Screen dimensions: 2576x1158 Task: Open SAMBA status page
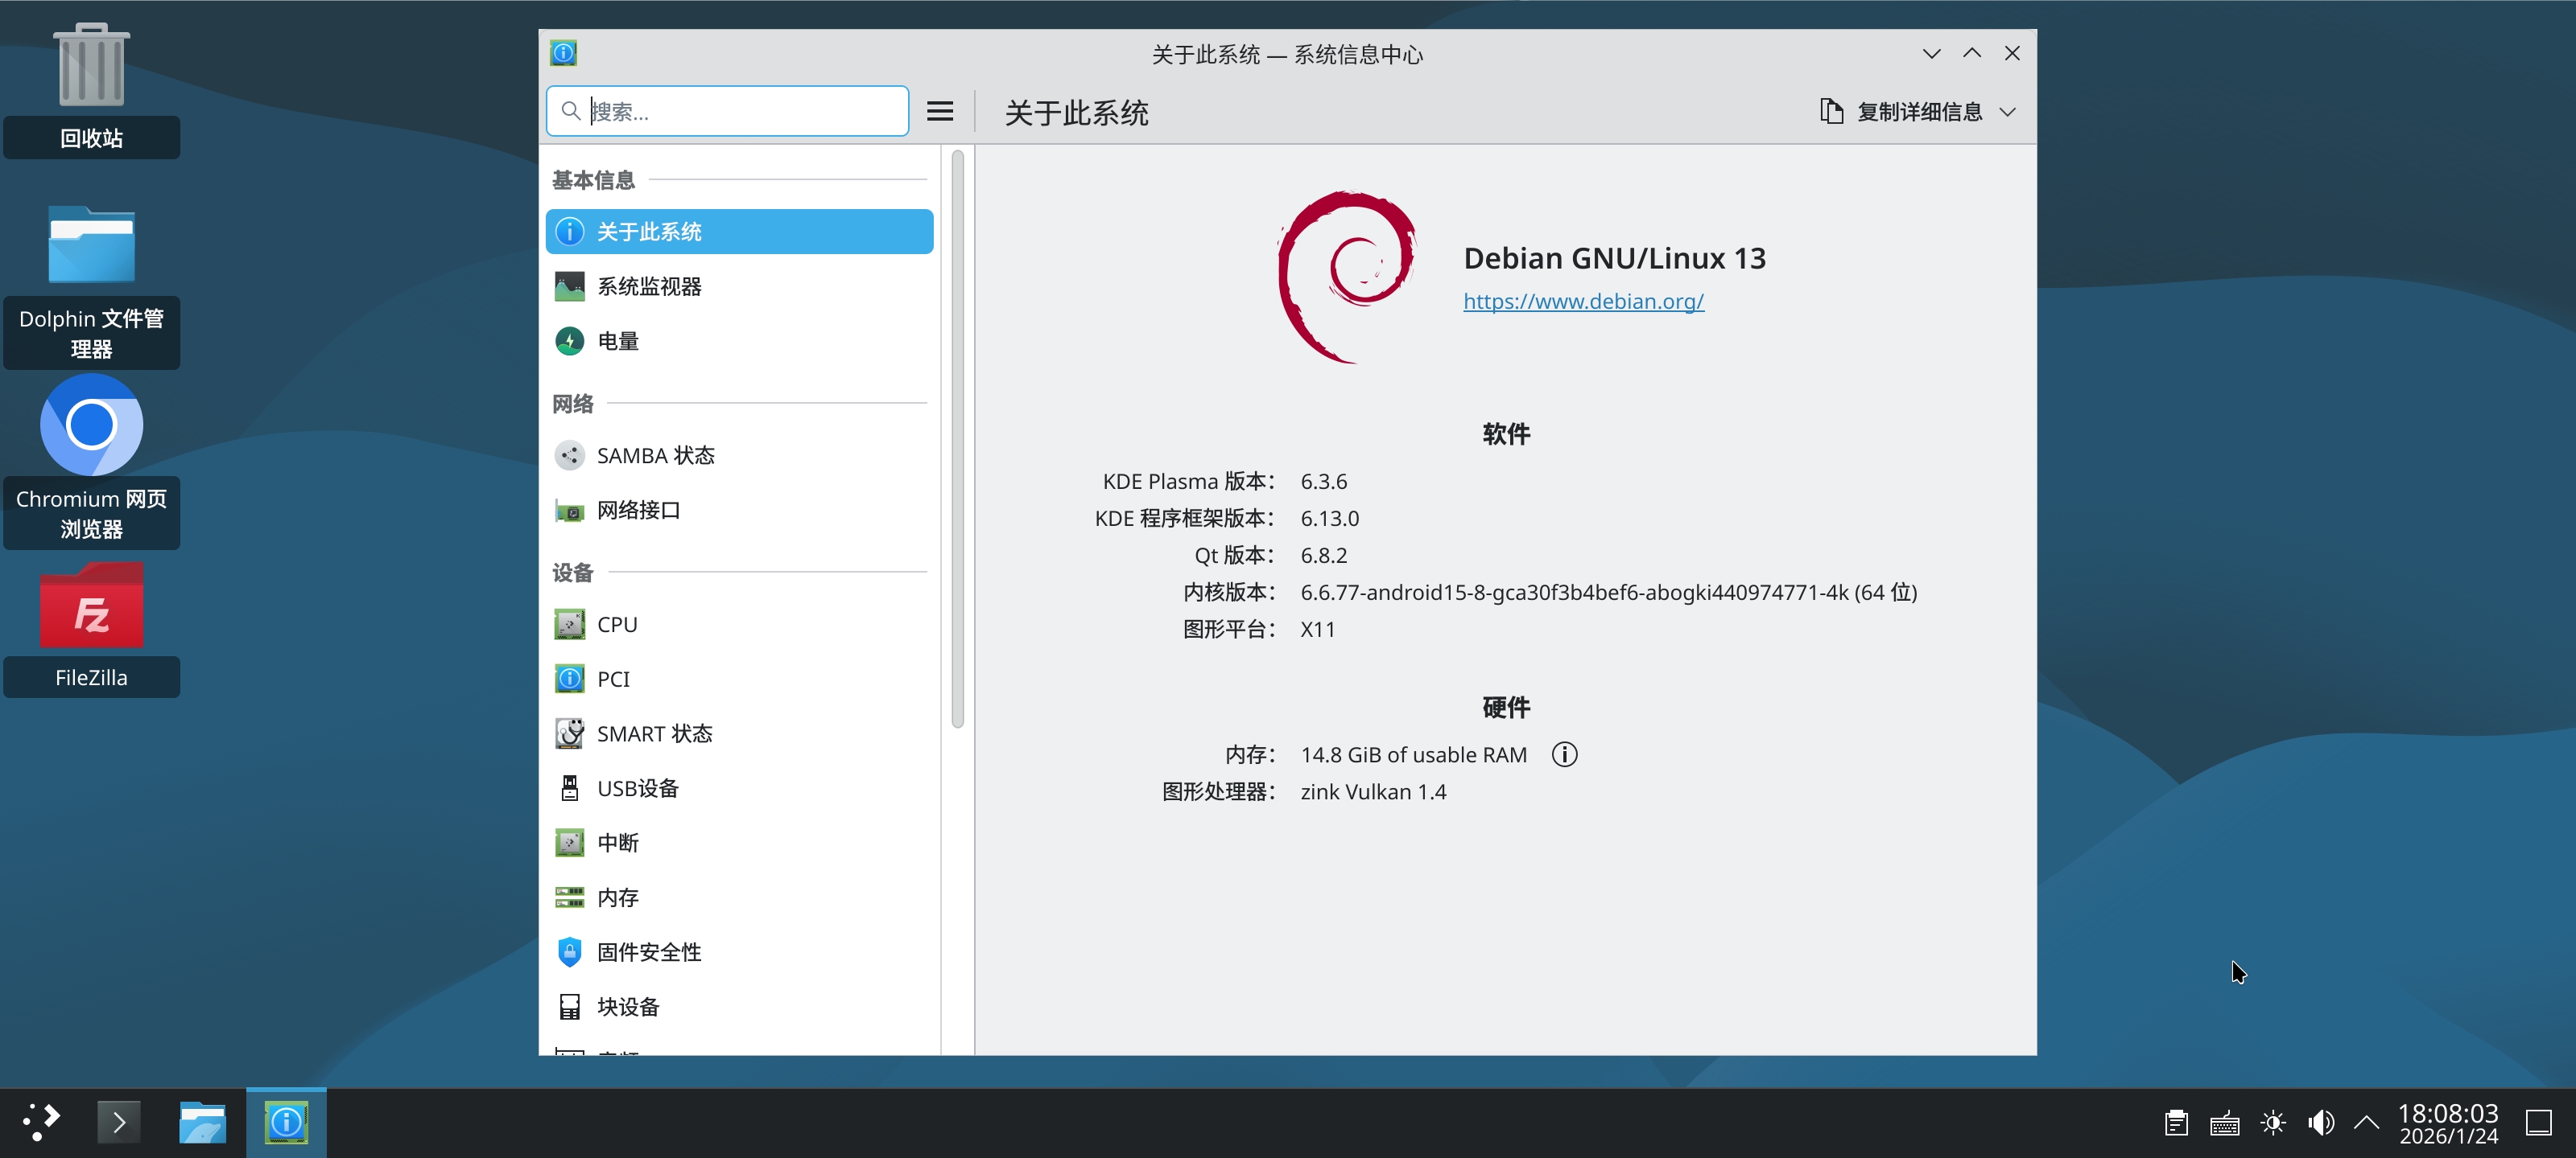[655, 456]
